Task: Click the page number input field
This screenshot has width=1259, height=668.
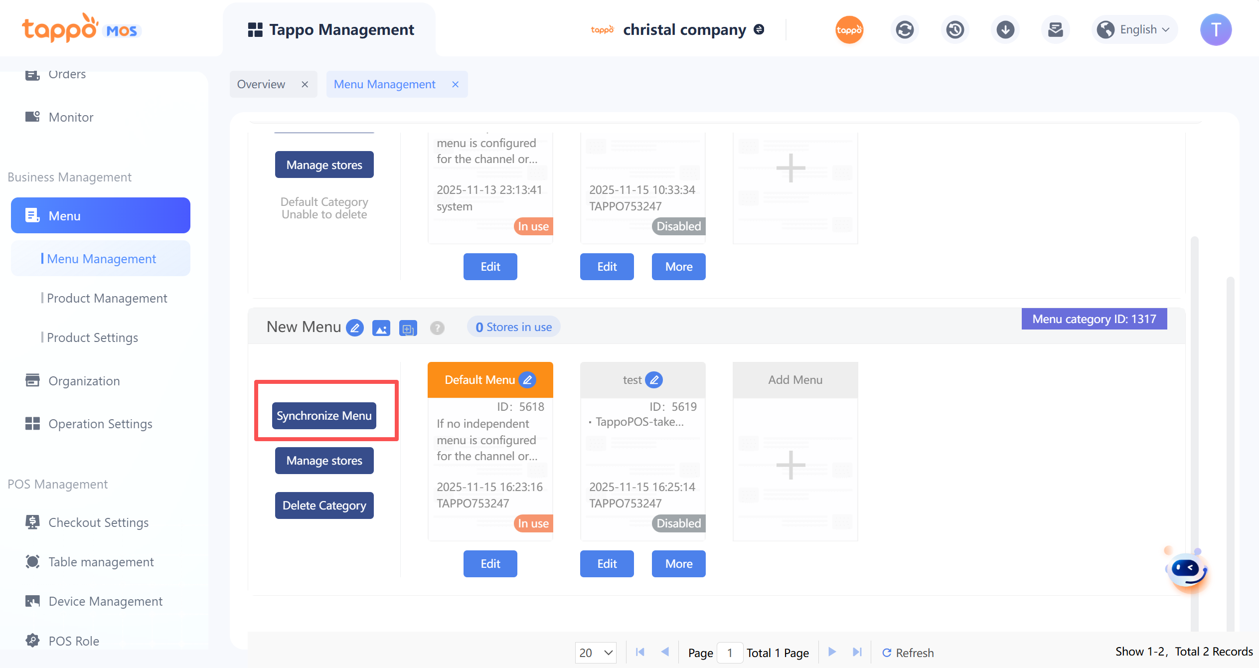Action: (730, 653)
